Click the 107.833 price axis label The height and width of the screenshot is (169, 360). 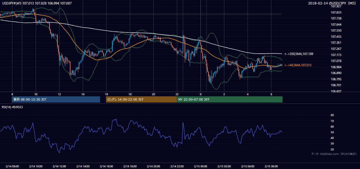point(336,12)
